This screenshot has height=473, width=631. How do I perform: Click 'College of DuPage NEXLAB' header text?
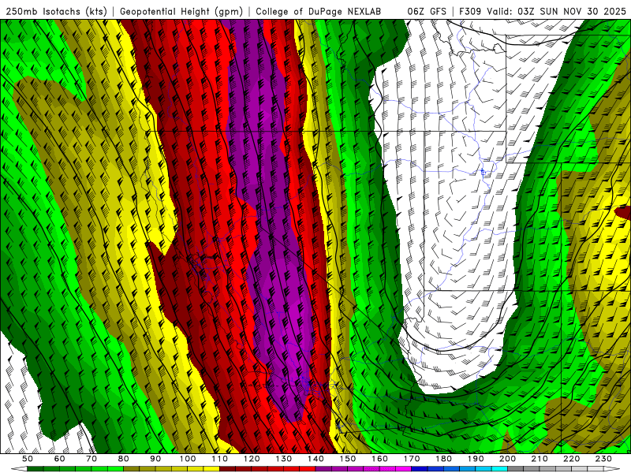click(x=319, y=12)
